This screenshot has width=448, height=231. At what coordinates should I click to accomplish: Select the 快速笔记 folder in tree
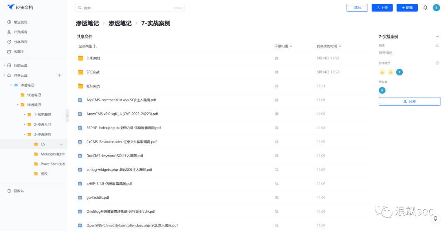pyautogui.click(x=34, y=95)
